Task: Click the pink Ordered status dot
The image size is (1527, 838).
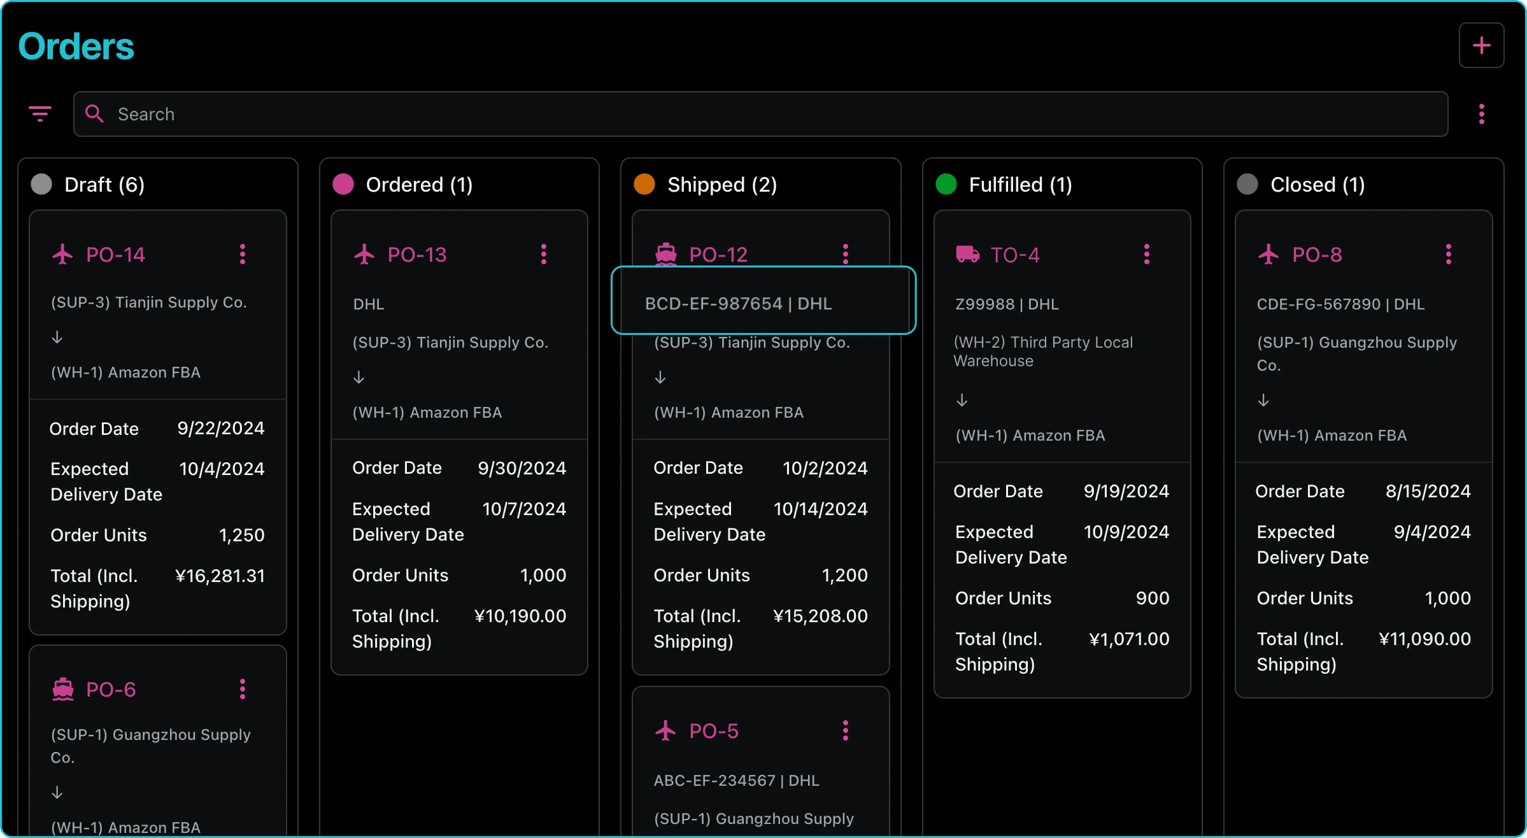Action: click(343, 185)
